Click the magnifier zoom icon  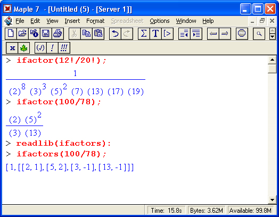coord(259,34)
